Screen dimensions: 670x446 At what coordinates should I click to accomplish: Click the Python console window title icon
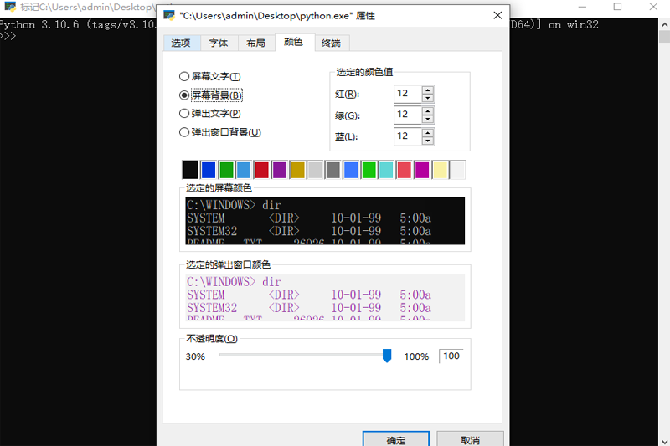coord(10,7)
